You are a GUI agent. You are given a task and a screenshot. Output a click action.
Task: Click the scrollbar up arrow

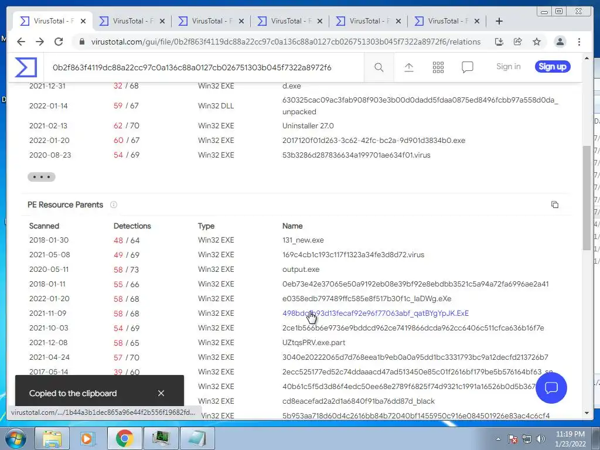pyautogui.click(x=587, y=58)
